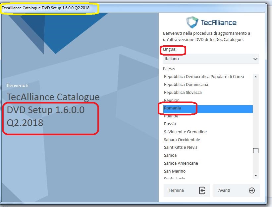The height and width of the screenshot is (207, 272).
Task: Click the circled arrow icon on Avanti
Action: coord(252,190)
